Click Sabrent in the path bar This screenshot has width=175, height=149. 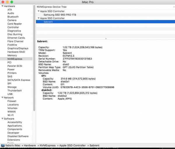94,146
